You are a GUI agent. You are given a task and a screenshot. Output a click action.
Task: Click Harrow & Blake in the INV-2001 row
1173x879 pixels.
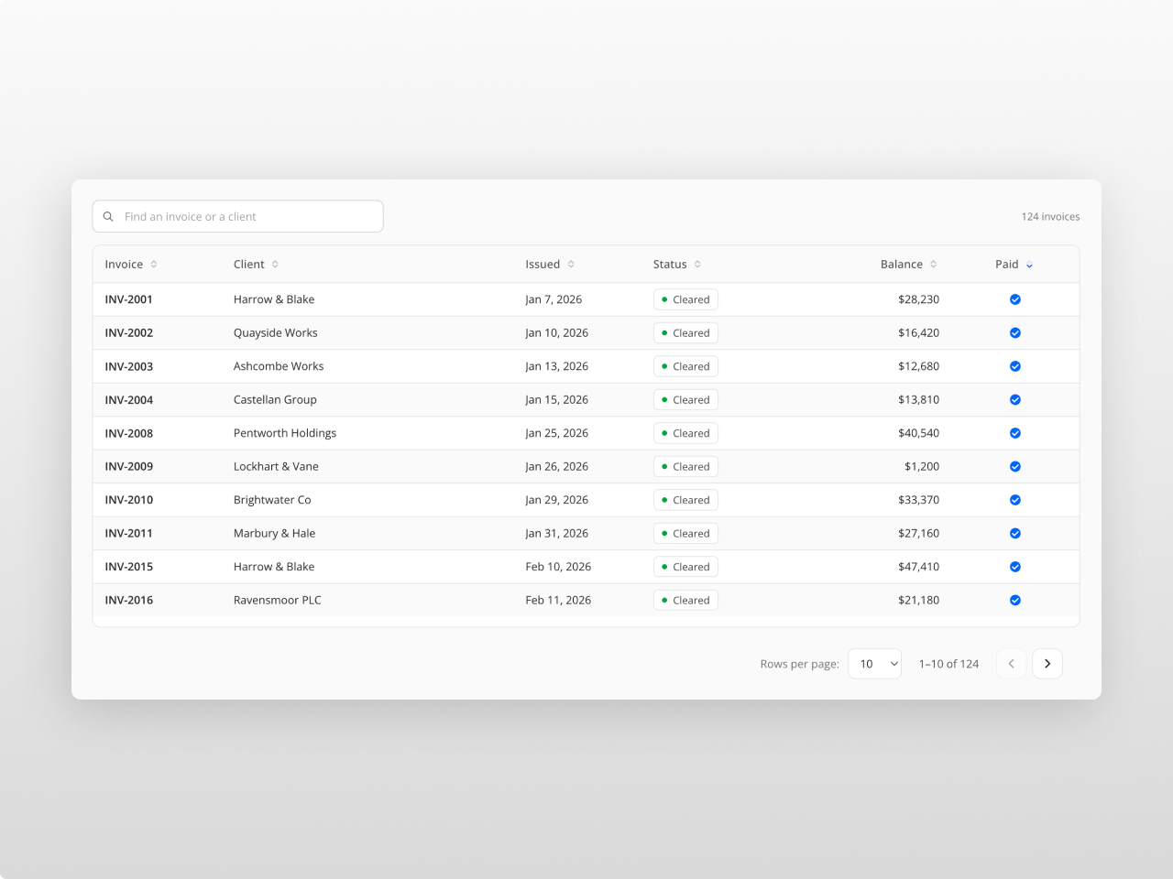click(x=274, y=299)
